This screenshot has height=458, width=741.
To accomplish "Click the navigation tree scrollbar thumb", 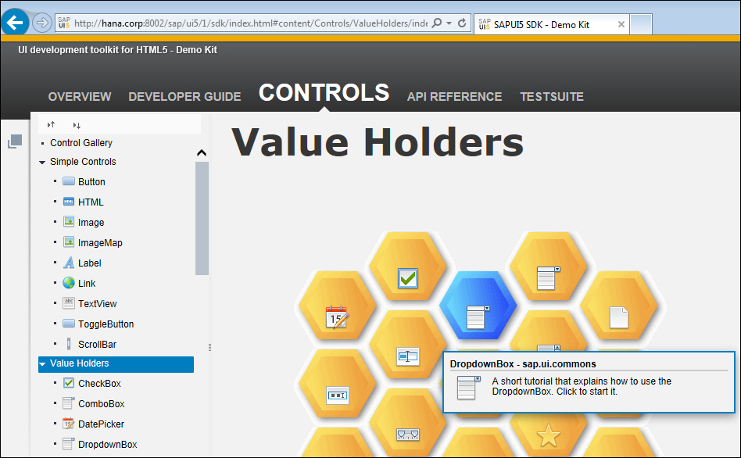I will click(202, 218).
